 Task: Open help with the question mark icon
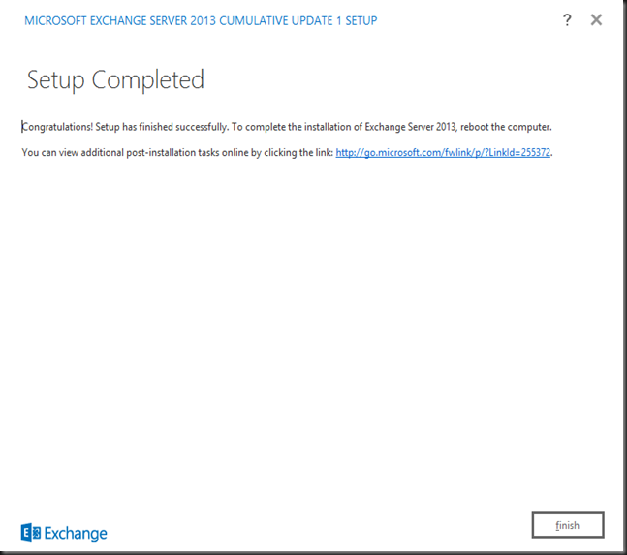coord(567,20)
